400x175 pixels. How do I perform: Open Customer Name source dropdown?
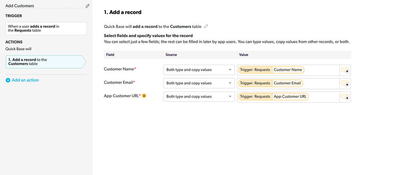(x=199, y=70)
